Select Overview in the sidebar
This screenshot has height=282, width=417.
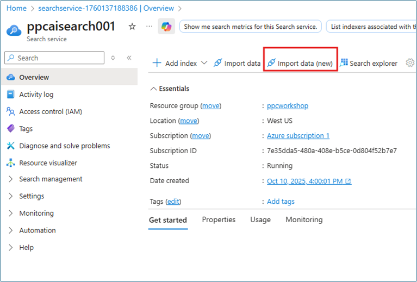coord(70,77)
